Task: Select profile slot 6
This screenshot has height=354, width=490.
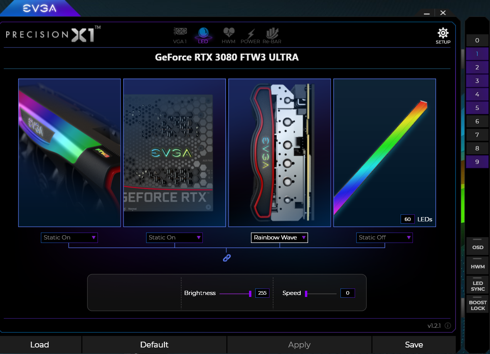Action: [x=477, y=121]
